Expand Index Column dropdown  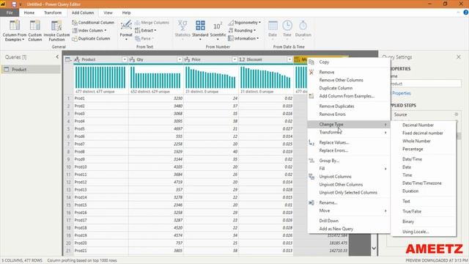pos(106,31)
